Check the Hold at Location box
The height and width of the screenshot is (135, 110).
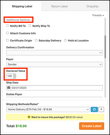coord(65,40)
